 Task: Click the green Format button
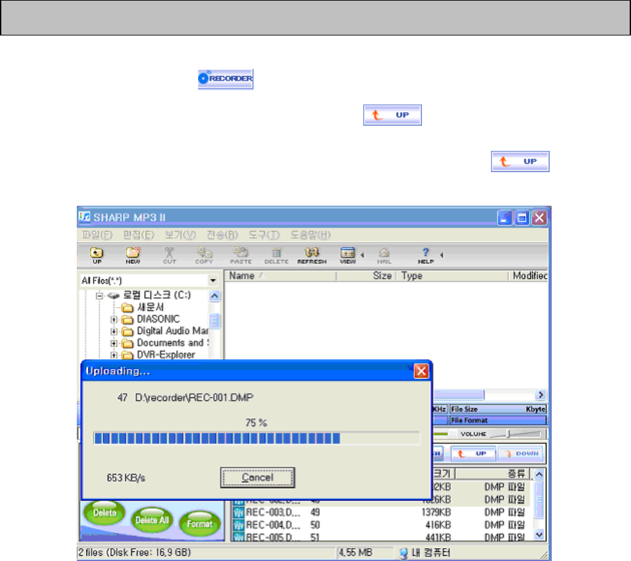pyautogui.click(x=199, y=524)
